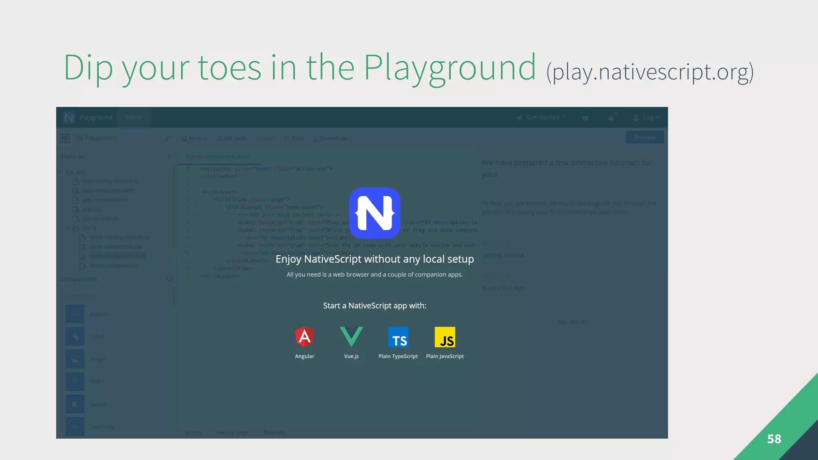Click the Fork button
818x460 pixels.
tap(294, 138)
